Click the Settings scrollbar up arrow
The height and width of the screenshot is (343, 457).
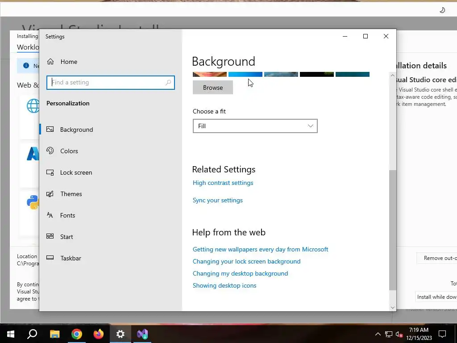[393, 75]
